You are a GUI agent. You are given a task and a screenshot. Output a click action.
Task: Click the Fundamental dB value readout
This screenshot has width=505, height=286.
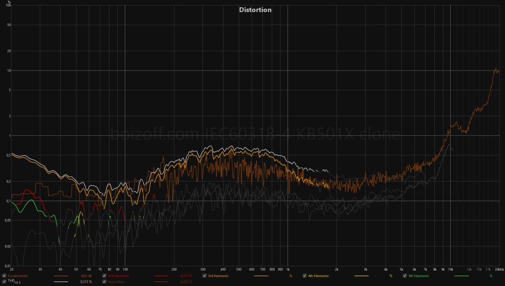point(86,276)
